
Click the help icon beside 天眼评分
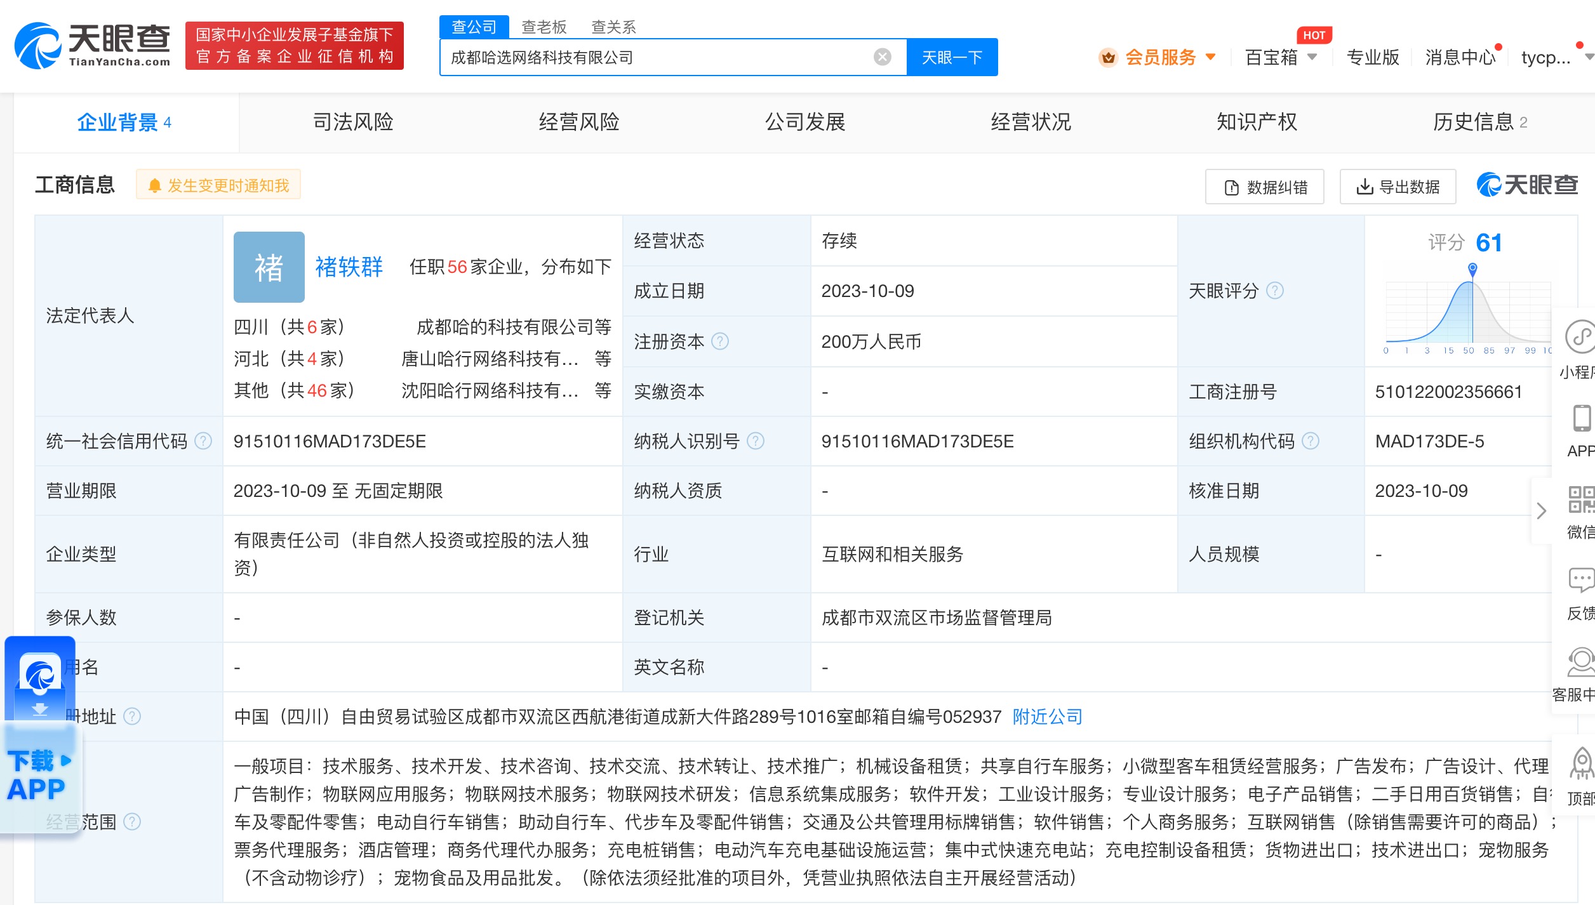pos(1275,291)
